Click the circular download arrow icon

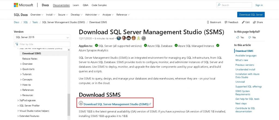[81, 103]
